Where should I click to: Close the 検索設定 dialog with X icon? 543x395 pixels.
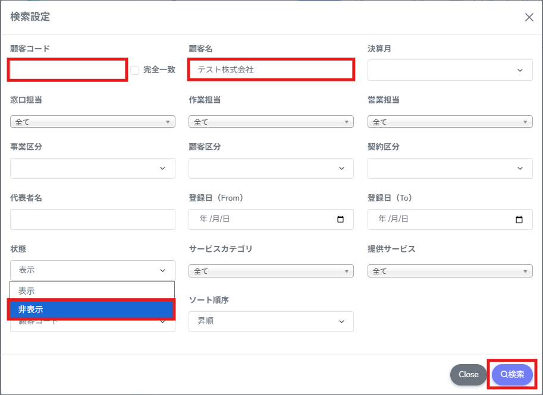pyautogui.click(x=529, y=17)
